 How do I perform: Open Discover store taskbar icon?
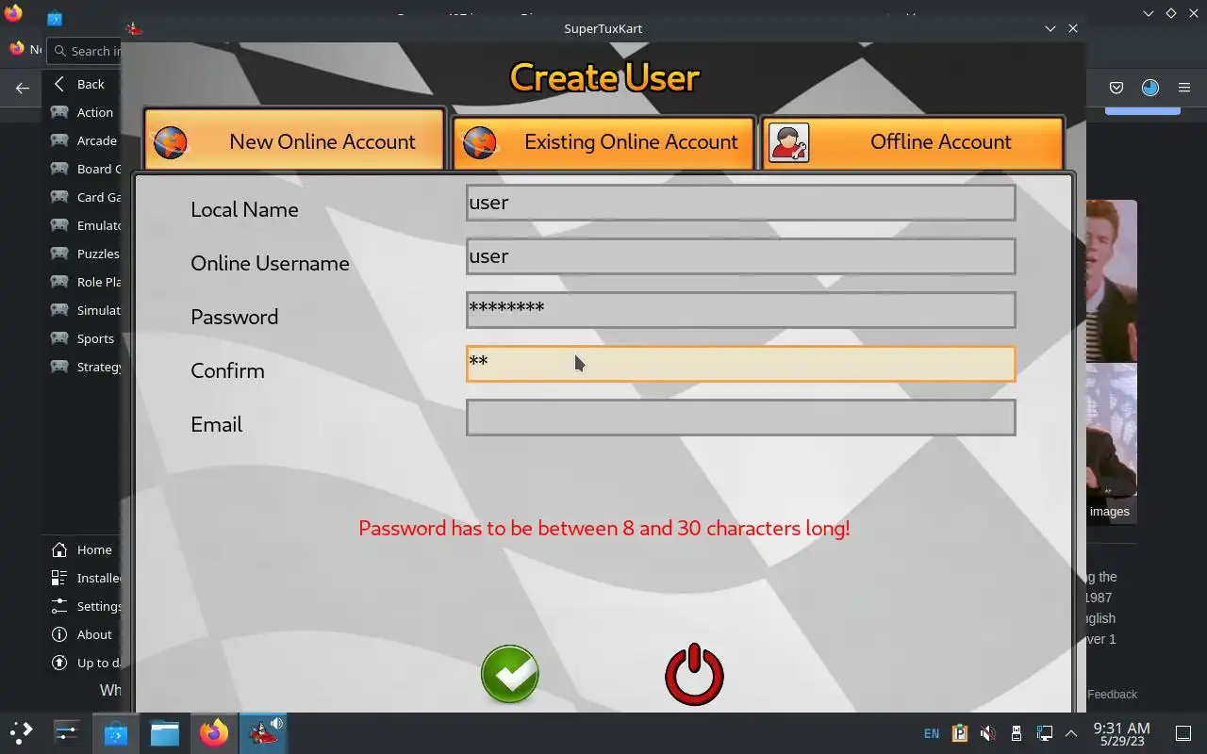(115, 732)
